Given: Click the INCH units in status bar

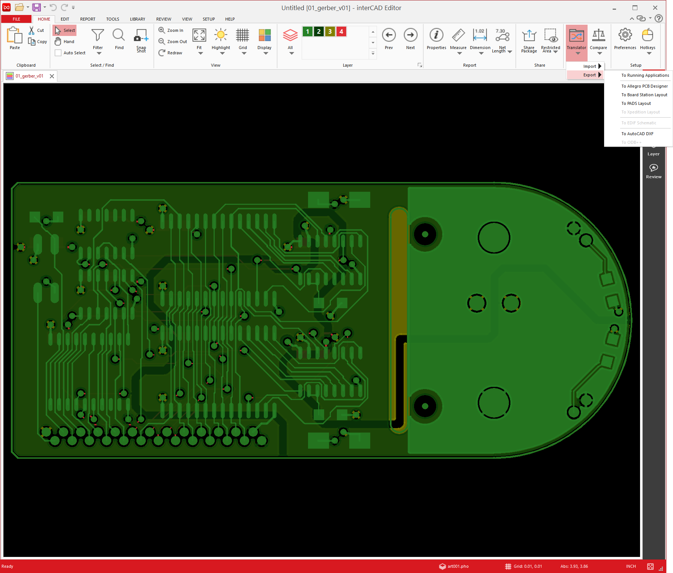Looking at the screenshot, I should pyautogui.click(x=631, y=566).
